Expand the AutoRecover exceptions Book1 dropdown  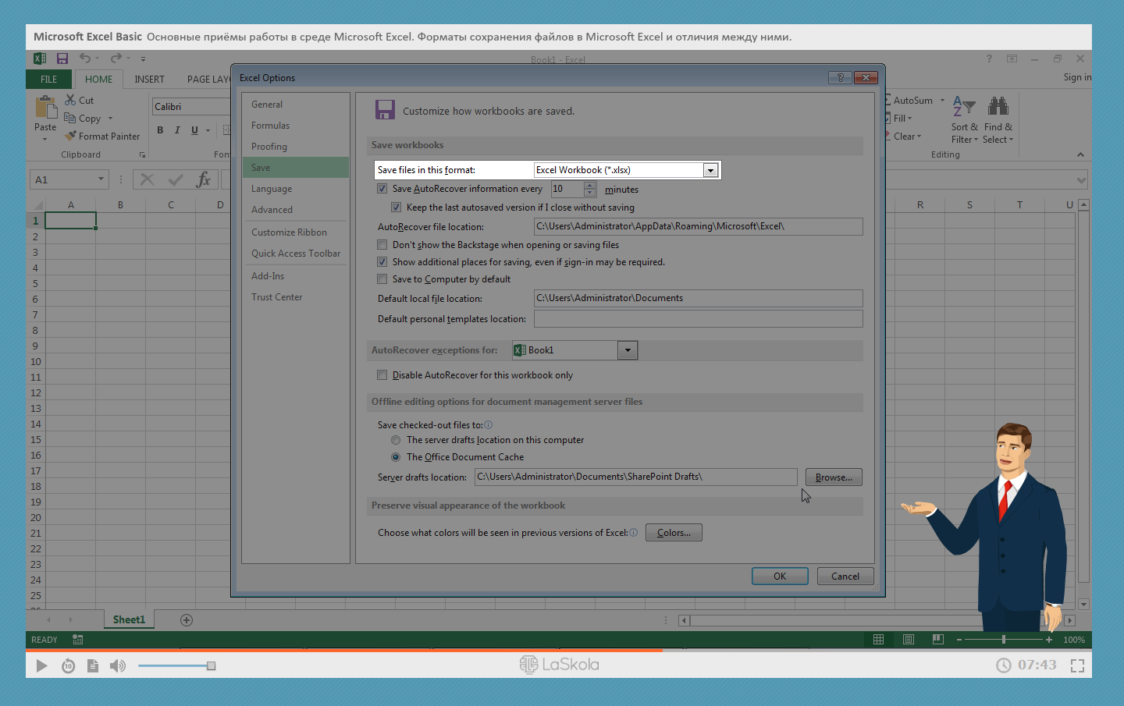[x=628, y=350]
